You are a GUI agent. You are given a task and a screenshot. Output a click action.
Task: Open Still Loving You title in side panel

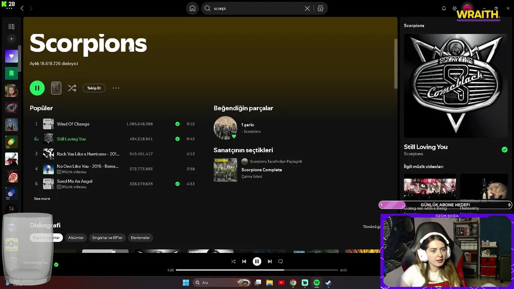426,147
